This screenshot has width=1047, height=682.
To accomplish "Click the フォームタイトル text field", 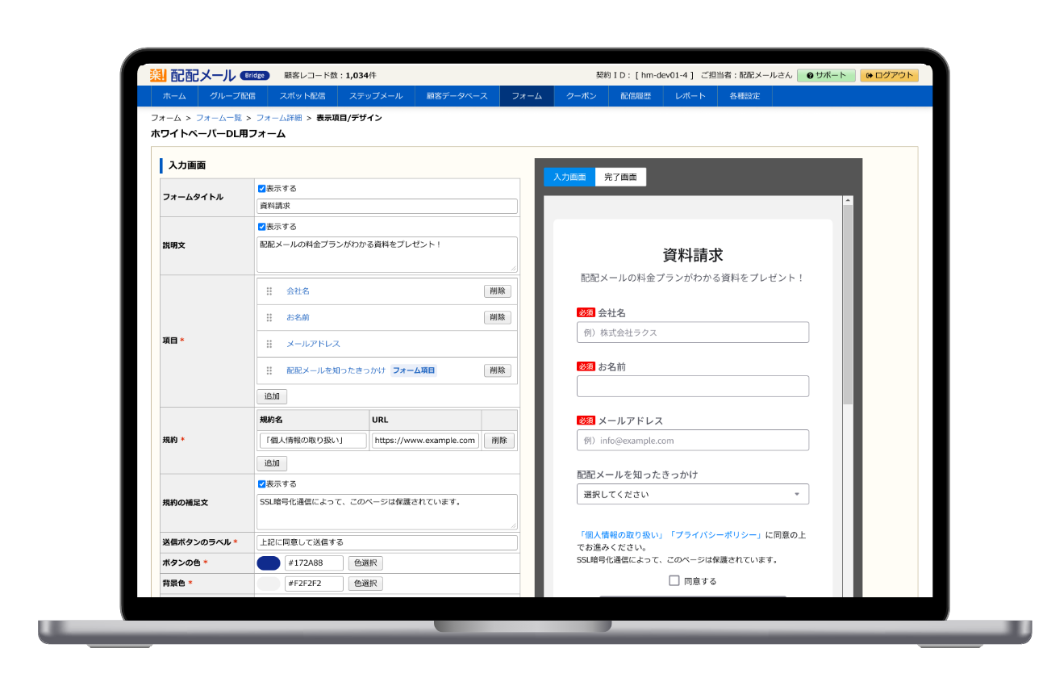I will pos(387,206).
